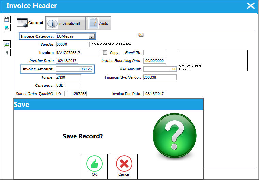Toggle the Copy checkbox
The height and width of the screenshot is (180, 259).
coord(105,53)
